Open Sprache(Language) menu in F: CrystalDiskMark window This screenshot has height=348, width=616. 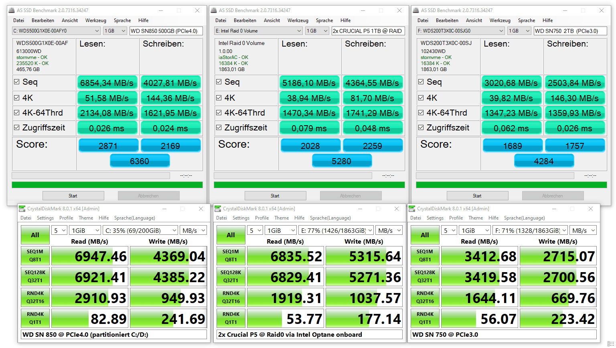[524, 218]
